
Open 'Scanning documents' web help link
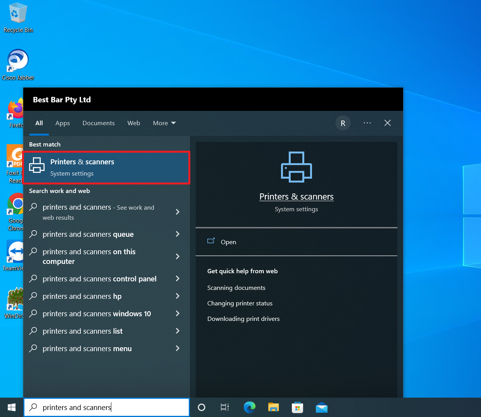pos(236,288)
